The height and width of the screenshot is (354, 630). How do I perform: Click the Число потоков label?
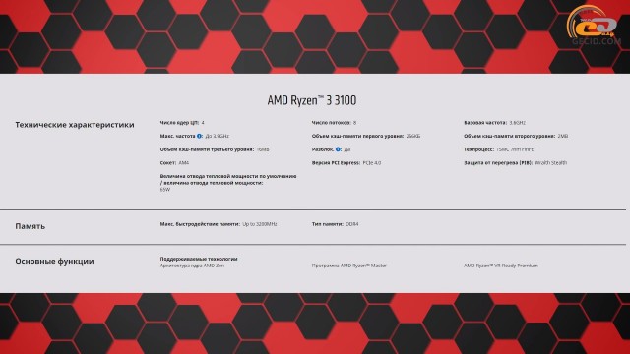pyautogui.click(x=332, y=122)
